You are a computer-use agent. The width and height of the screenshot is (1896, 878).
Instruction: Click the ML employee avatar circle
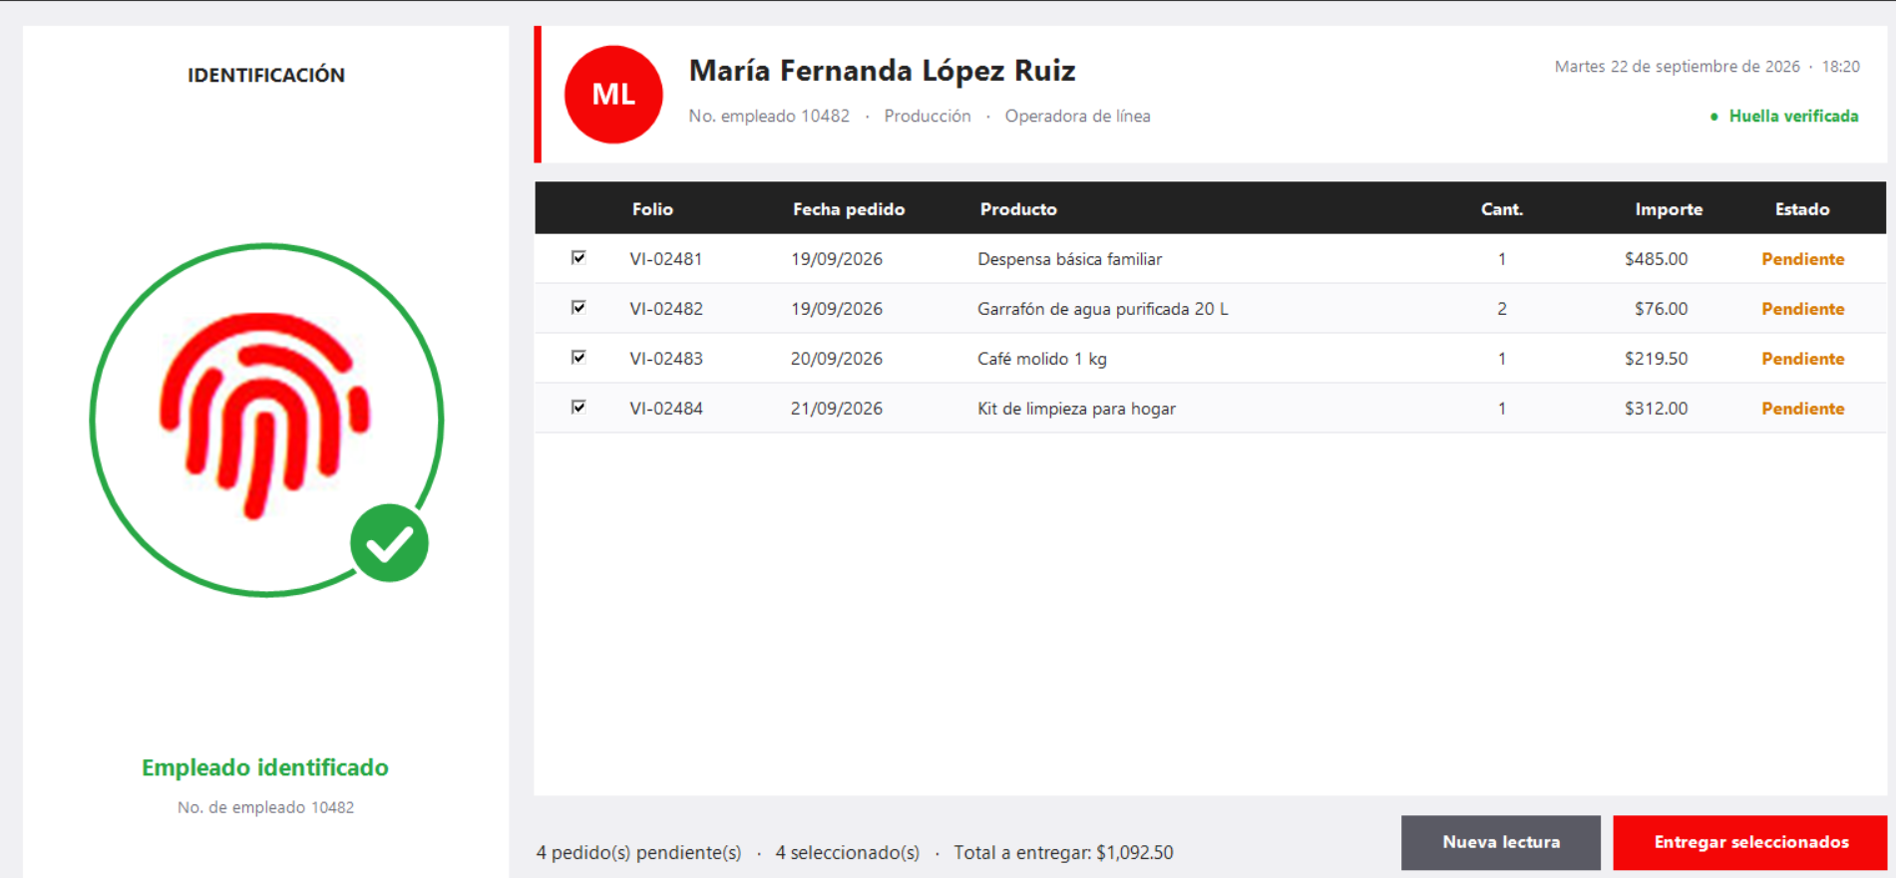pyautogui.click(x=613, y=95)
